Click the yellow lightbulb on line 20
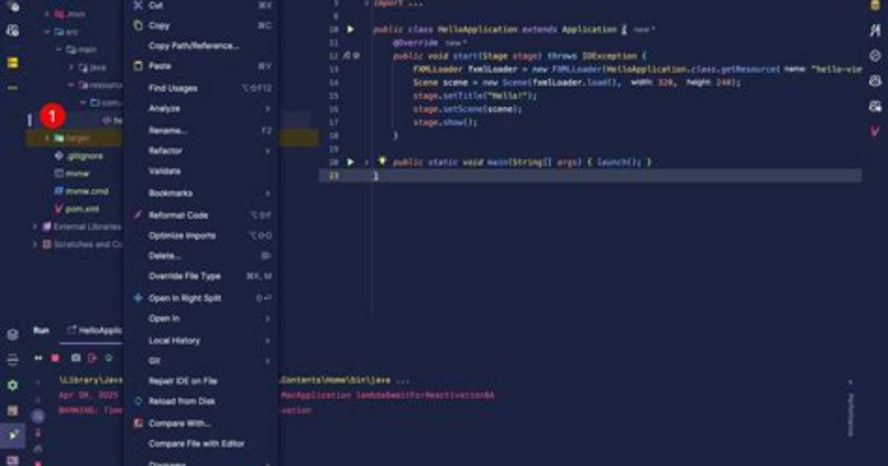The height and width of the screenshot is (466, 888). point(382,161)
